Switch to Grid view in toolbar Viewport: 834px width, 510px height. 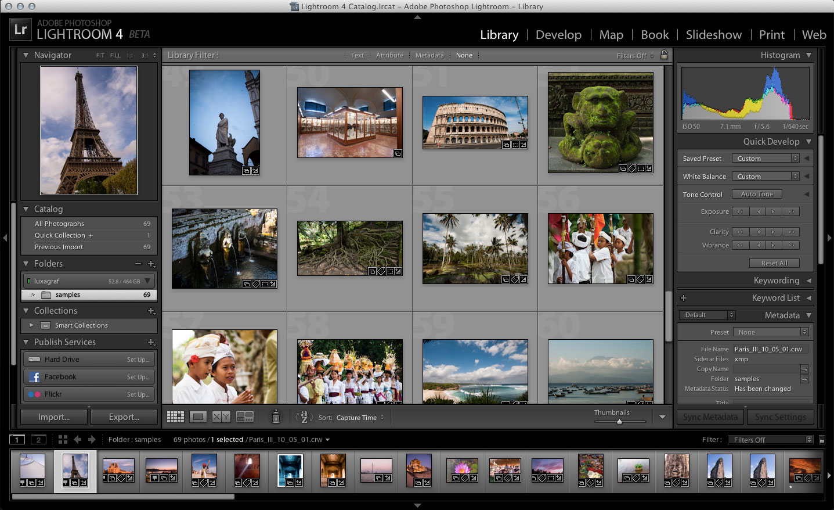click(175, 417)
